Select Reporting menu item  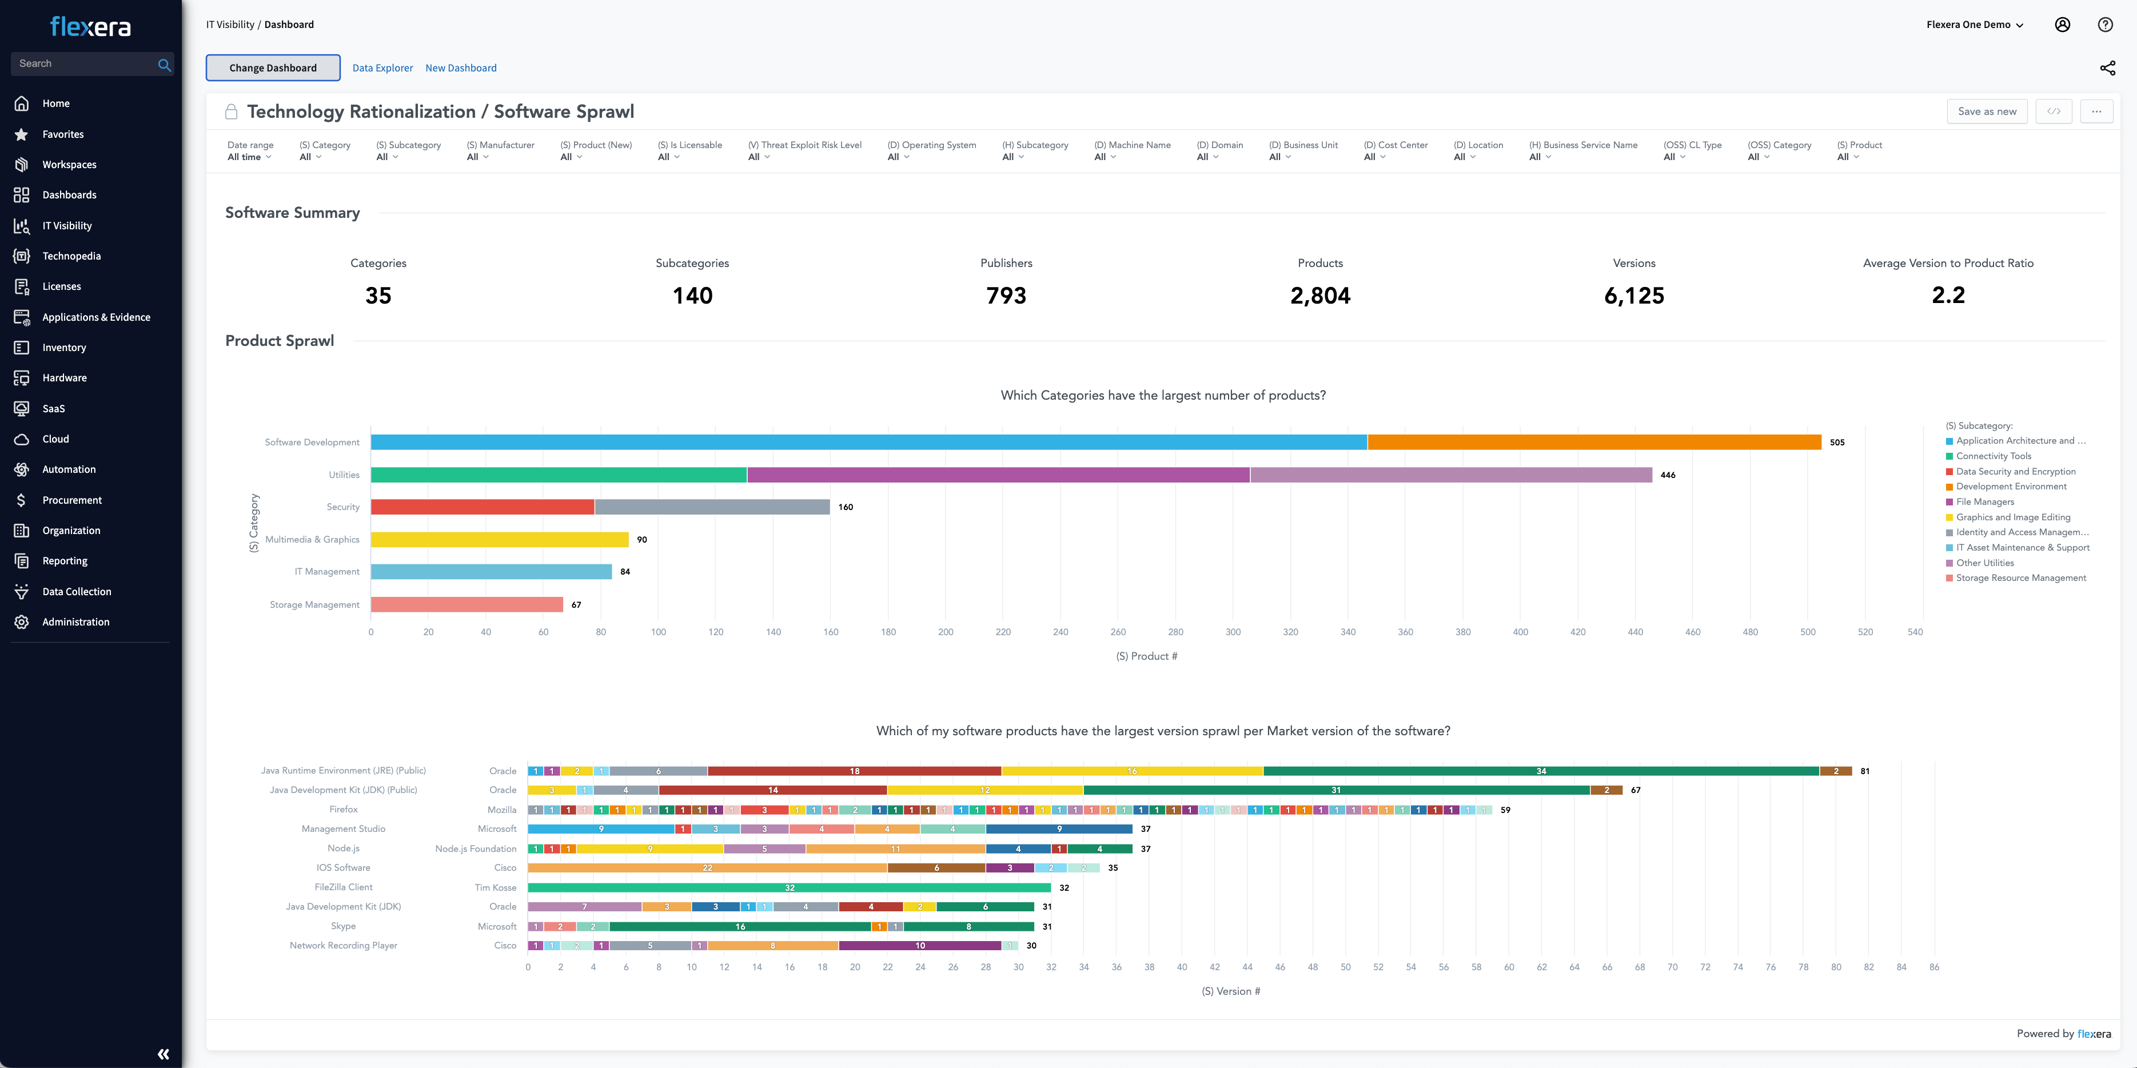click(65, 561)
